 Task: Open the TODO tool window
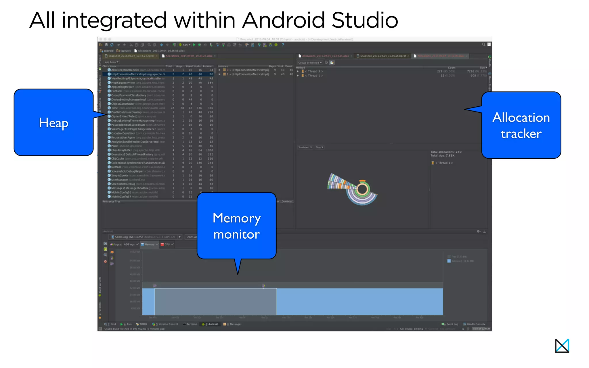(x=141, y=324)
